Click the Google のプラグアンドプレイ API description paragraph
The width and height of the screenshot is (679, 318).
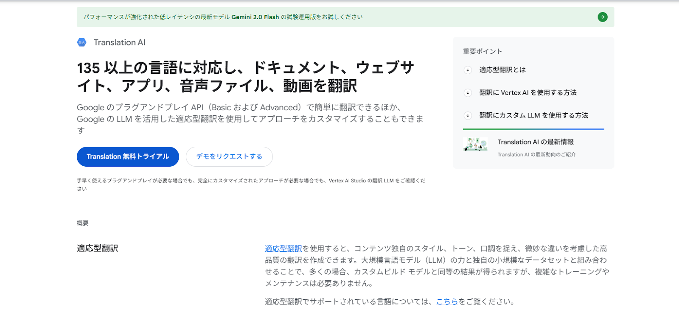point(250,119)
